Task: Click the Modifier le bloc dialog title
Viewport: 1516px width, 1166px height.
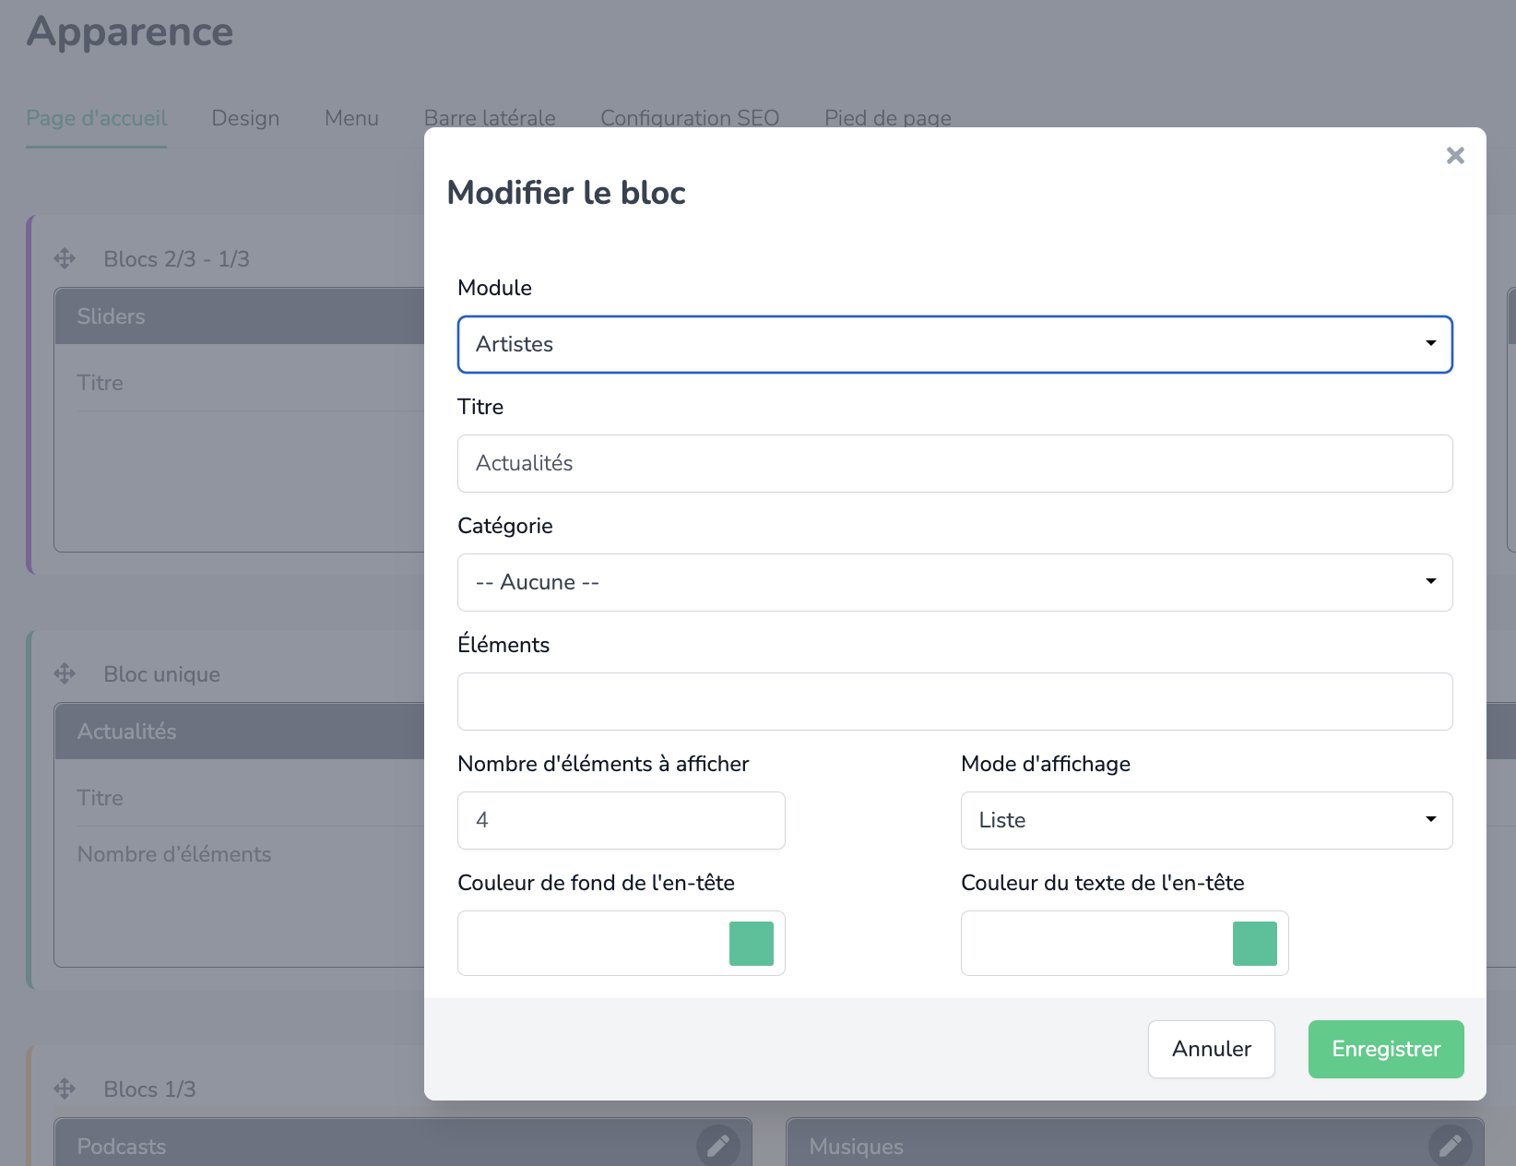Action: tap(566, 193)
